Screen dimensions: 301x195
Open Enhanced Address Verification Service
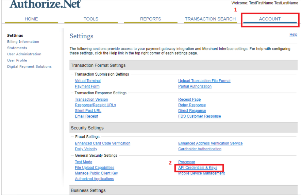[211, 143]
